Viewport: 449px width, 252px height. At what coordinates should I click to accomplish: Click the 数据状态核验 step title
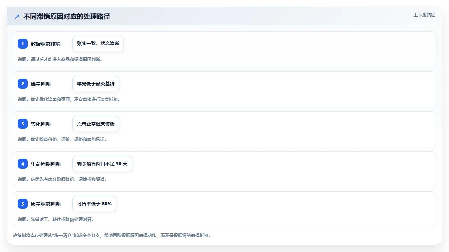[46, 44]
